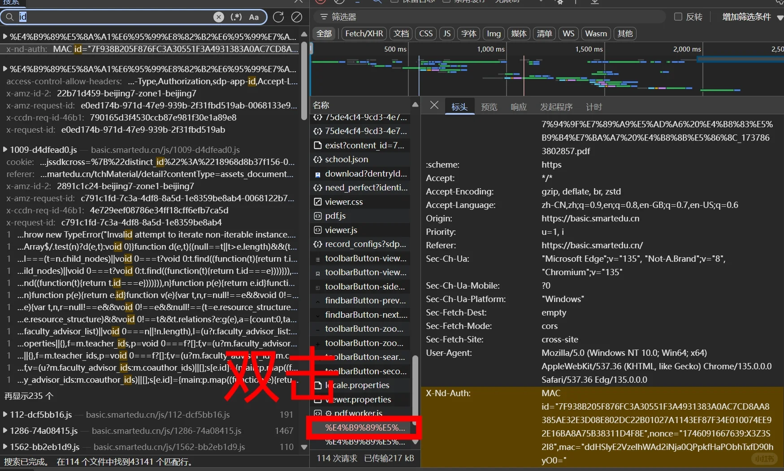
Task: Filter requests by 字体 fonts
Action: [469, 34]
